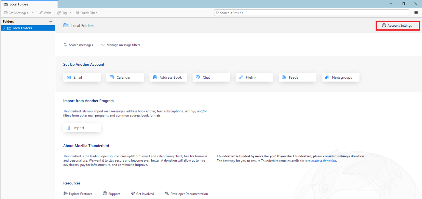Open Folders pane options ellipsis
Image resolution: width=422 pixels, height=199 pixels.
click(x=50, y=21)
